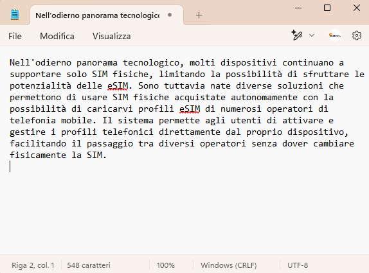Open the Visualizza menu
The width and height of the screenshot is (369, 273).
112,36
